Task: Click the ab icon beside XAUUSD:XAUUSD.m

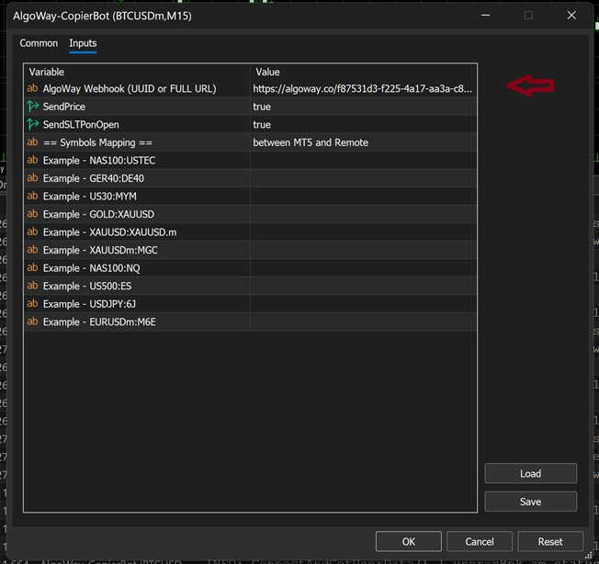Action: click(32, 231)
